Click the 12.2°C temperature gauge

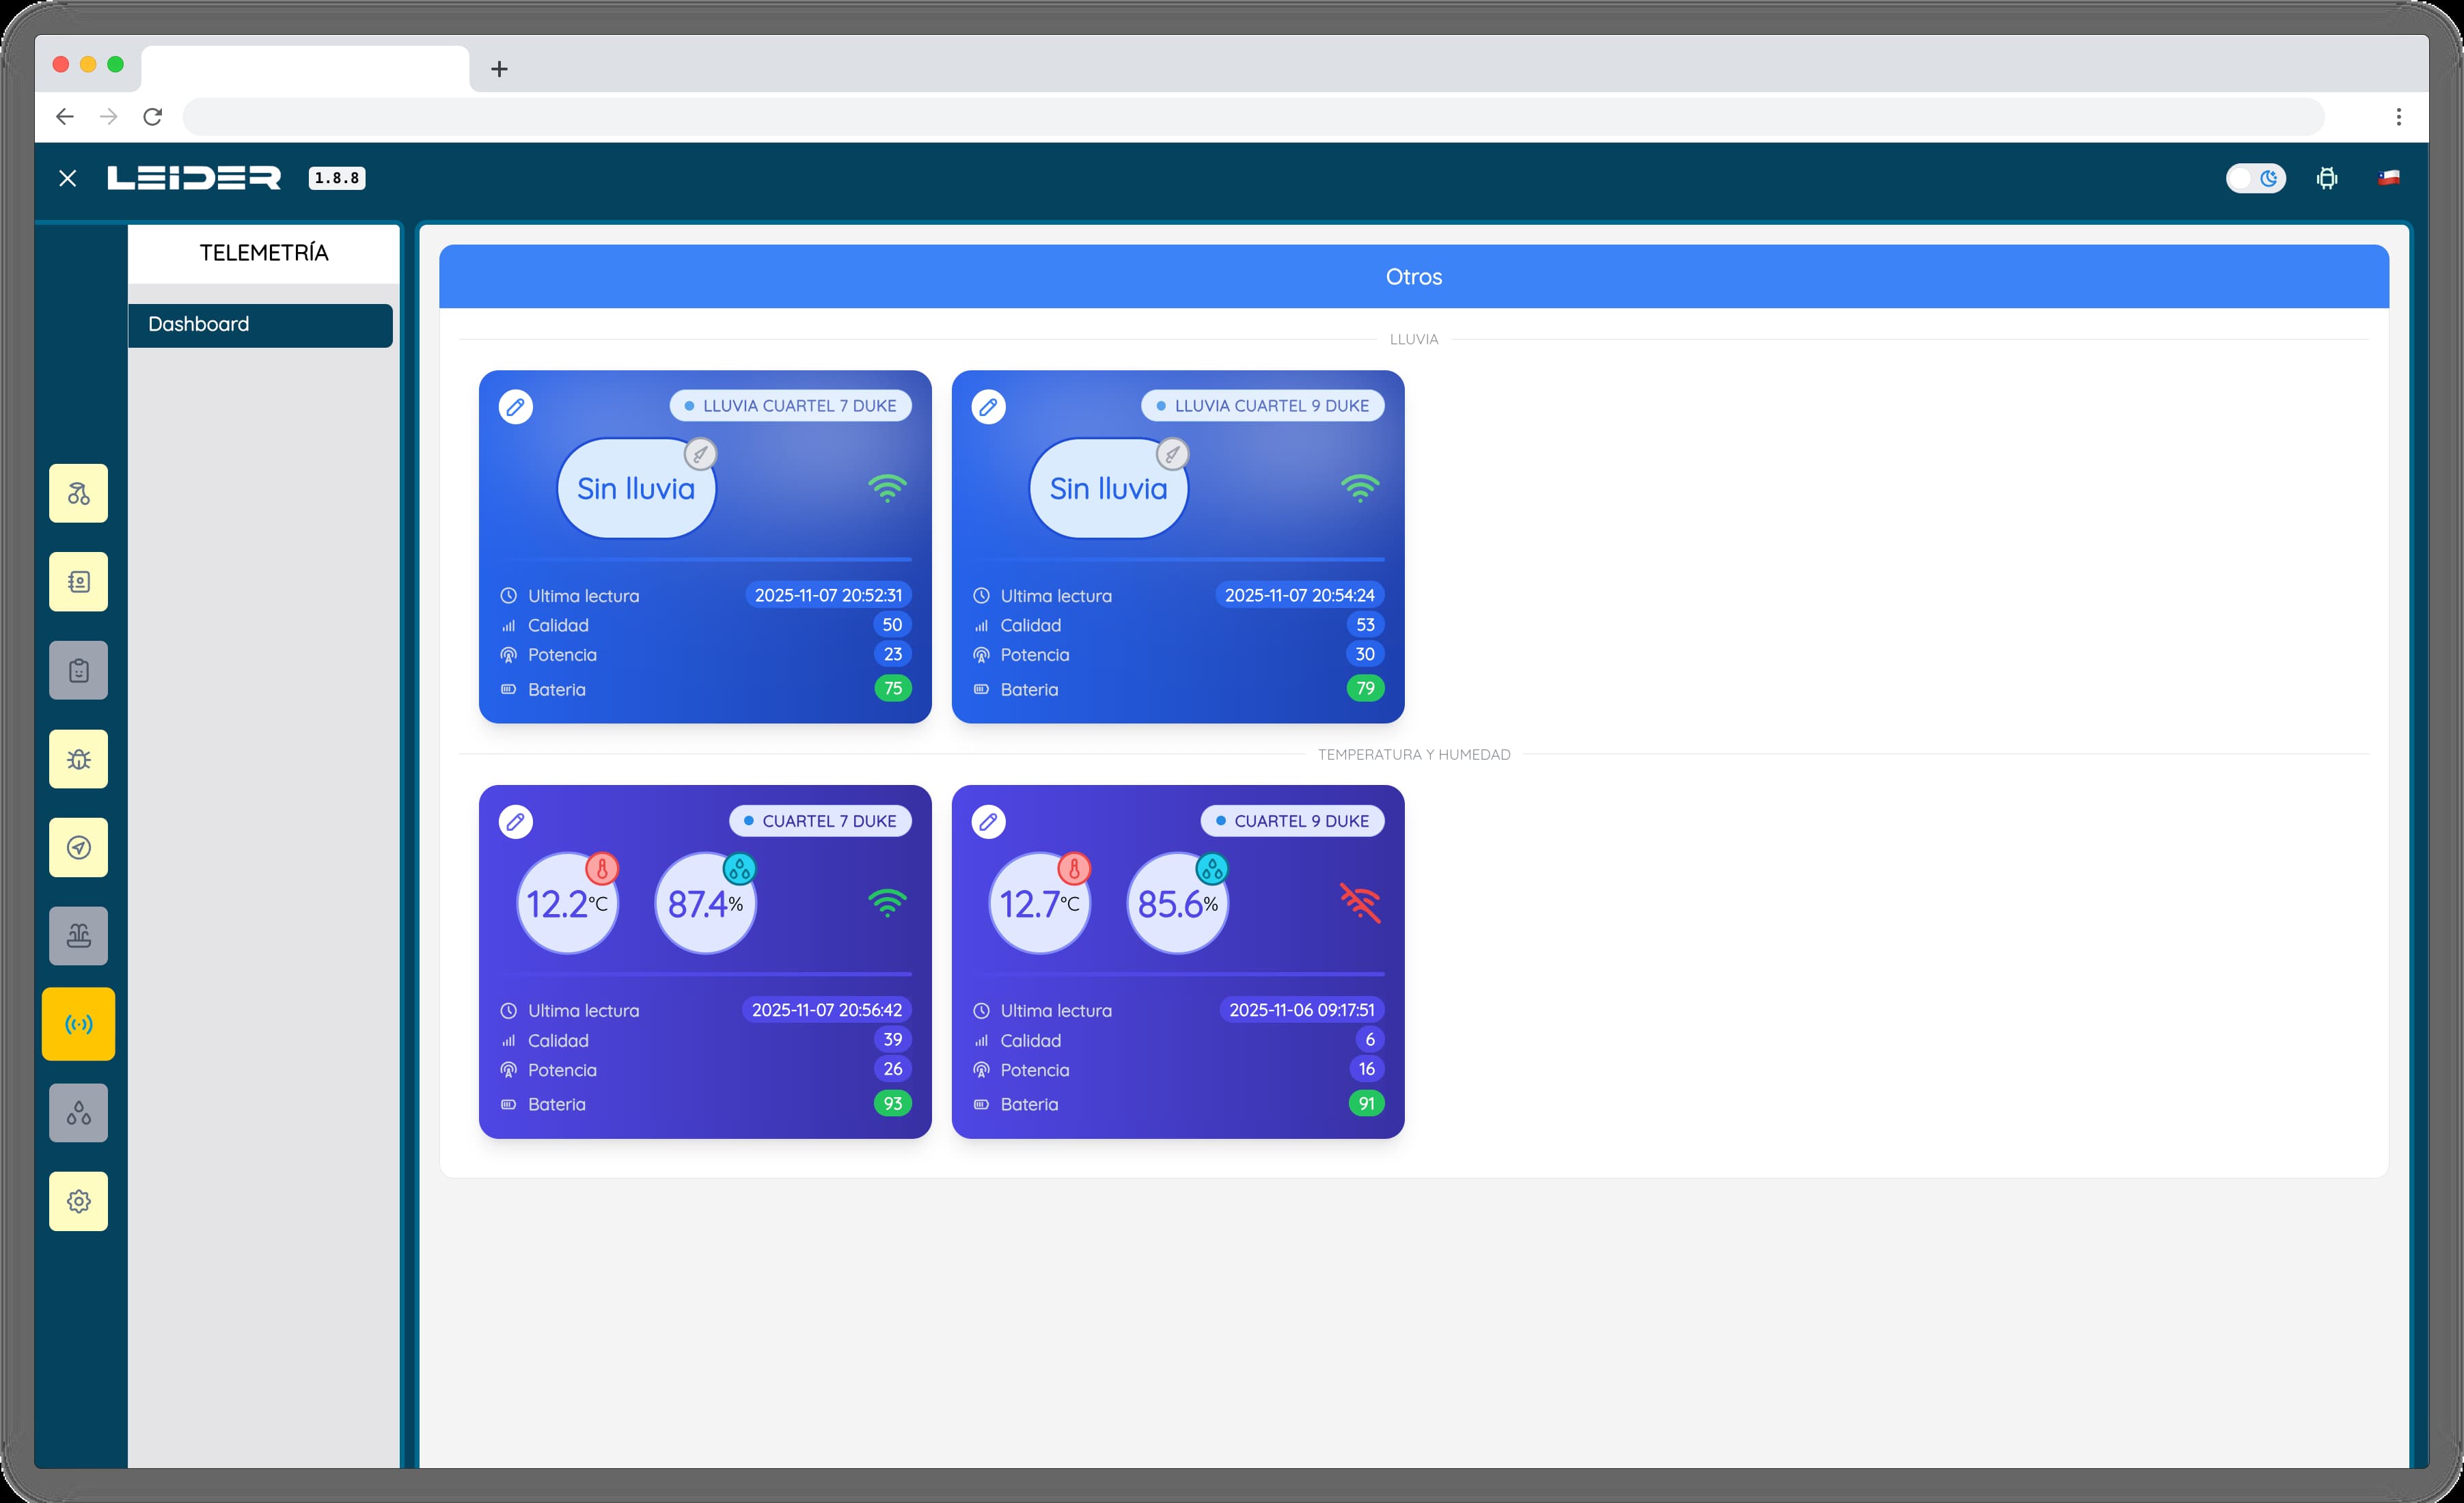point(567,903)
